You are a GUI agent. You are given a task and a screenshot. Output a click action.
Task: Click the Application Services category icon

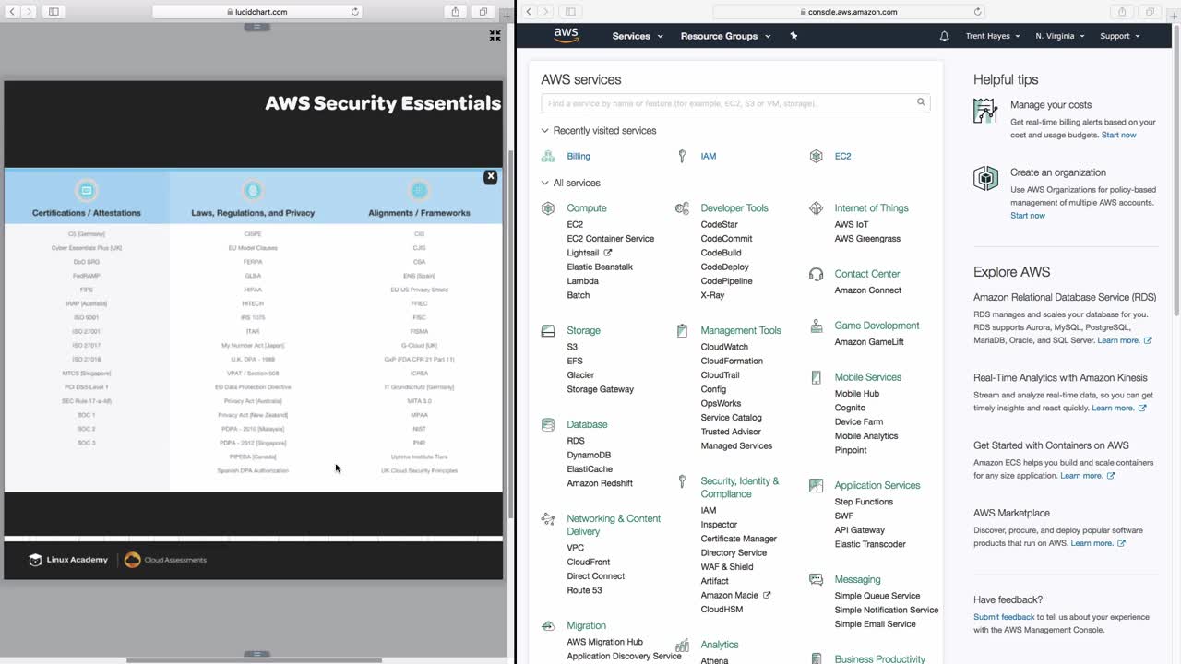click(816, 485)
